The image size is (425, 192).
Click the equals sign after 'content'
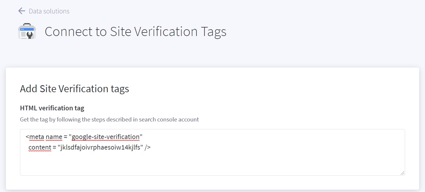55,147
